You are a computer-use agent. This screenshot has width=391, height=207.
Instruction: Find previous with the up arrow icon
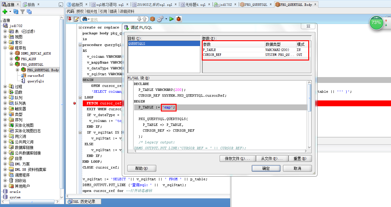[144, 19]
